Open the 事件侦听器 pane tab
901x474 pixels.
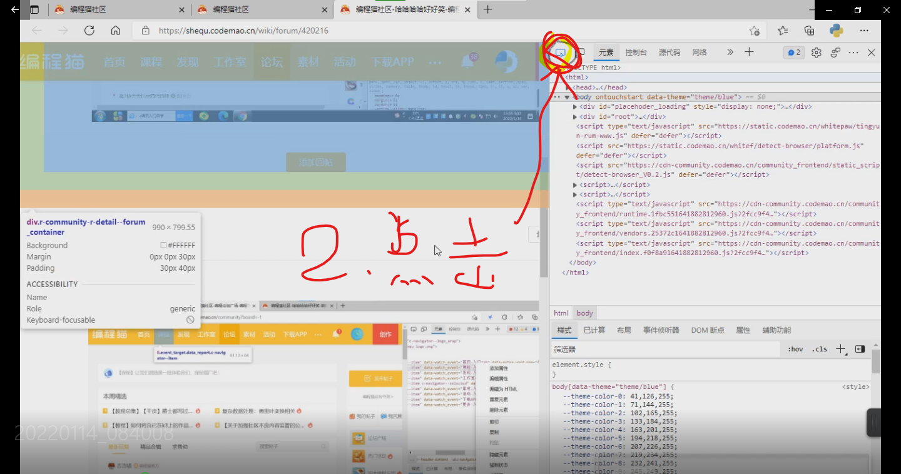(x=661, y=330)
